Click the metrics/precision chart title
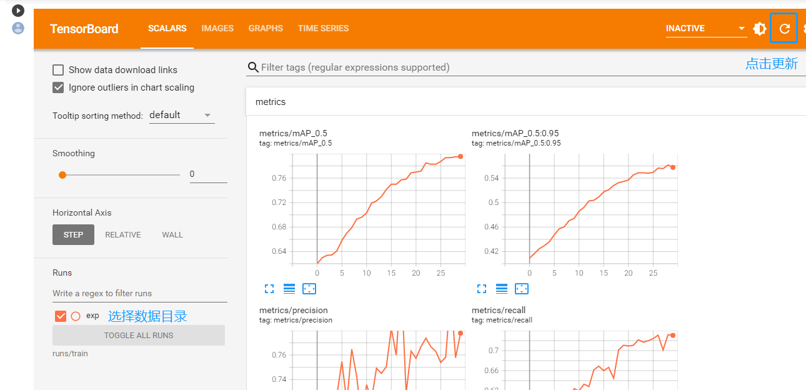 [294, 311]
